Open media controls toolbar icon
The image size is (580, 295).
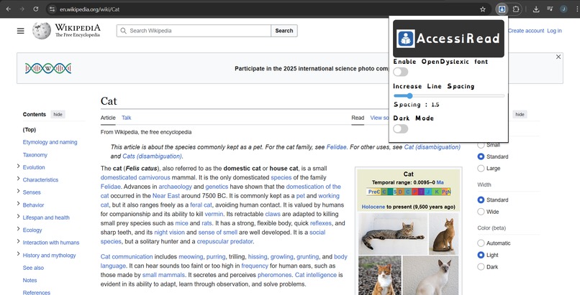(550, 9)
